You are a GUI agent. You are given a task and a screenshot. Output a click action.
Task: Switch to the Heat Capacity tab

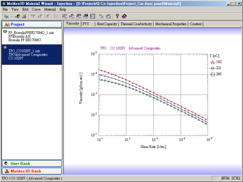click(x=107, y=24)
